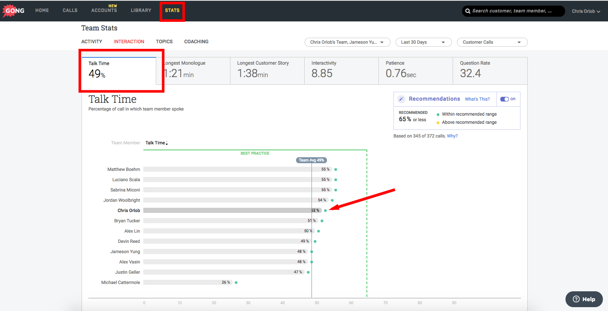Click Michael Cattermole's green dot marker
This screenshot has height=311, width=608.
pyautogui.click(x=236, y=282)
